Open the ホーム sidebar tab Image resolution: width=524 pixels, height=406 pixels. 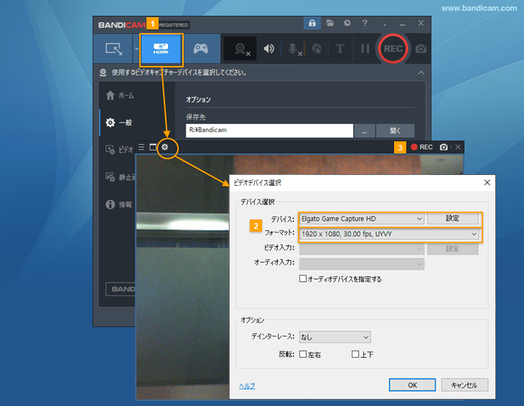(120, 95)
